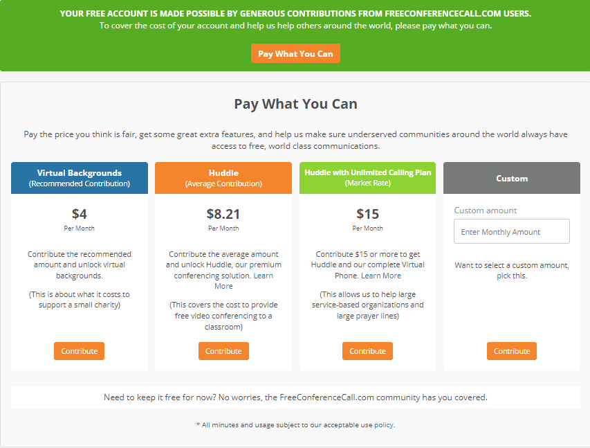
Task: Open Learn More about Virtual Phone
Action: (x=380, y=275)
